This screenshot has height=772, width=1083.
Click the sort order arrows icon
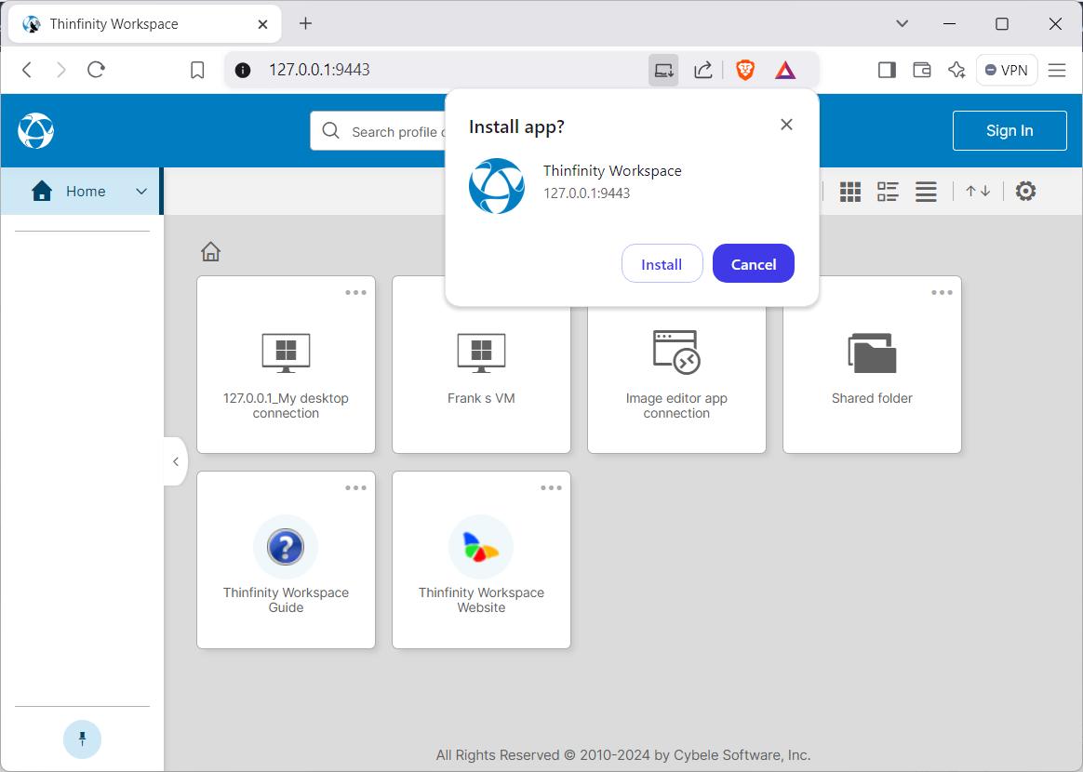977,192
